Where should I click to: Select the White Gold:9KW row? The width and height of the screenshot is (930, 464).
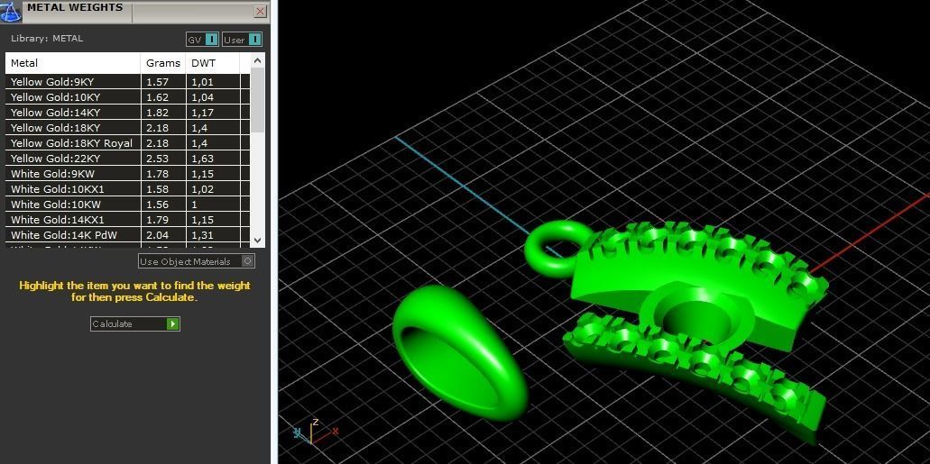click(127, 174)
